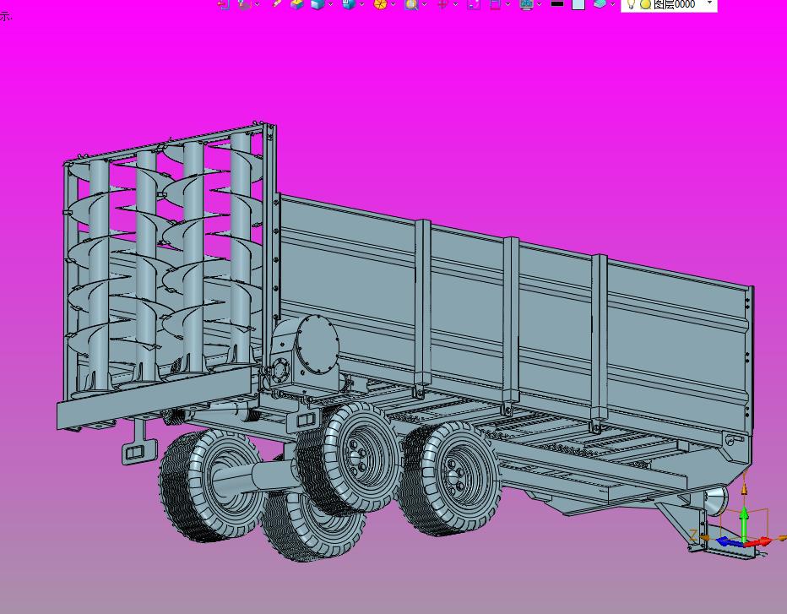
Task: Click the blue stacked cubes view icon
Action: (x=349, y=4)
